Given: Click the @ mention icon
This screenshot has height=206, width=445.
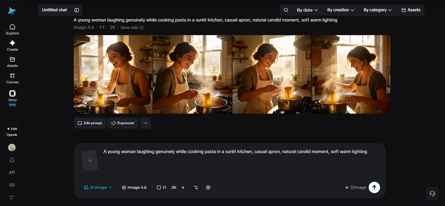Looking at the screenshot, I should point(208,188).
